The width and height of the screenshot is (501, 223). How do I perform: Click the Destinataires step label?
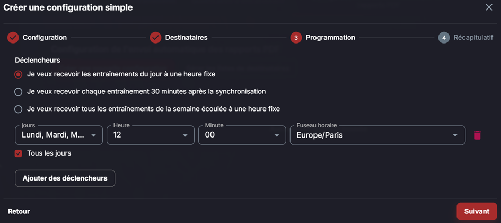(x=186, y=38)
